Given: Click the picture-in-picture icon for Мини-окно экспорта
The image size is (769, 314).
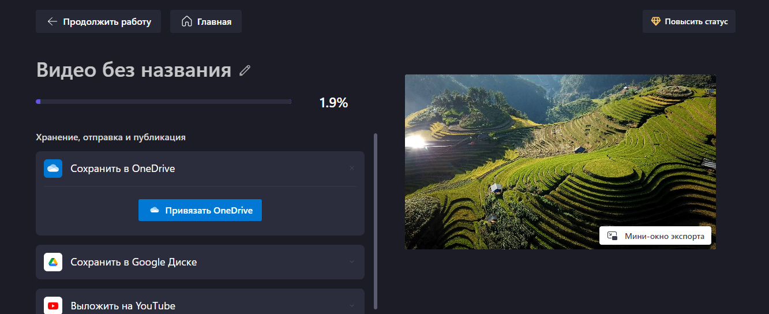Looking at the screenshot, I should [613, 236].
